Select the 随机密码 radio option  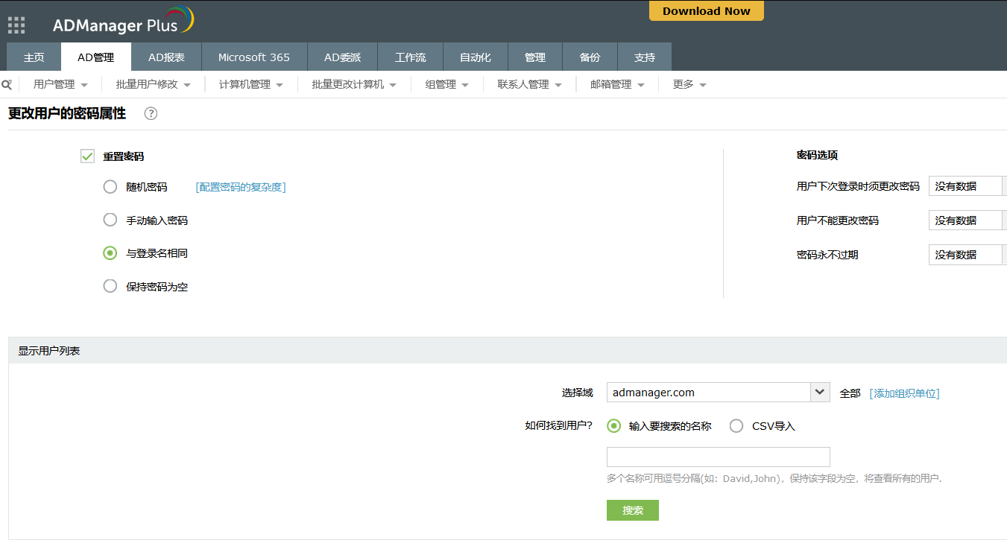110,187
